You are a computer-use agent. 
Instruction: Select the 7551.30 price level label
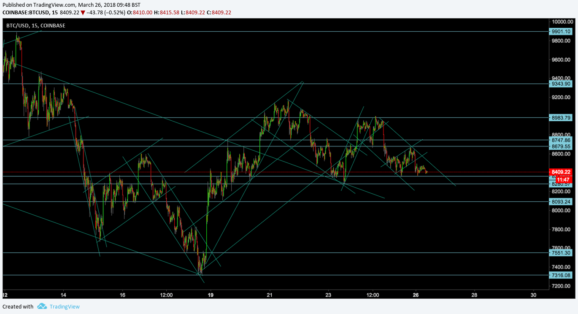pos(561,252)
